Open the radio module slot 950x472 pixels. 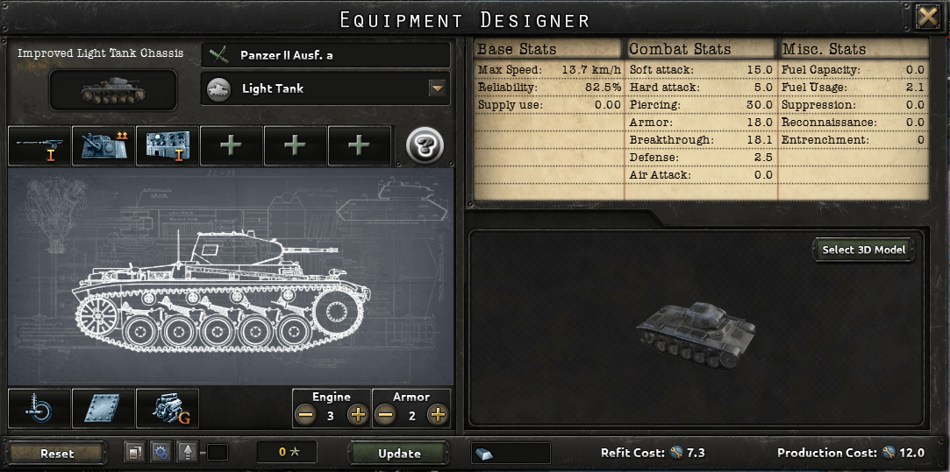[168, 145]
